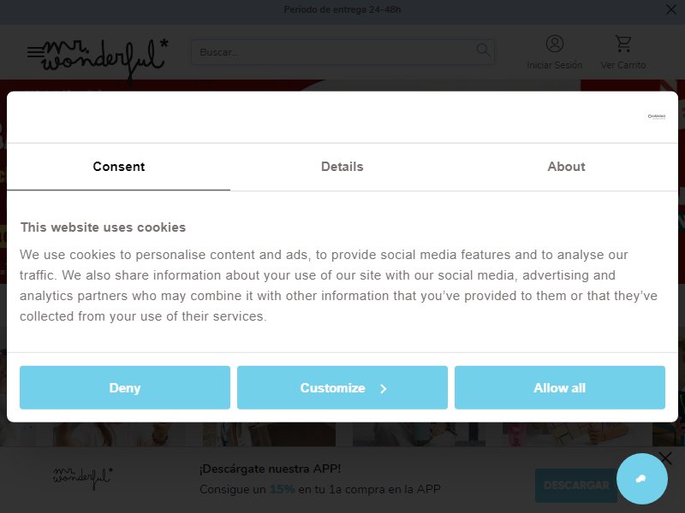685x513 pixels.
Task: Click the Mr. Wonderful header logo
Action: [x=104, y=59]
